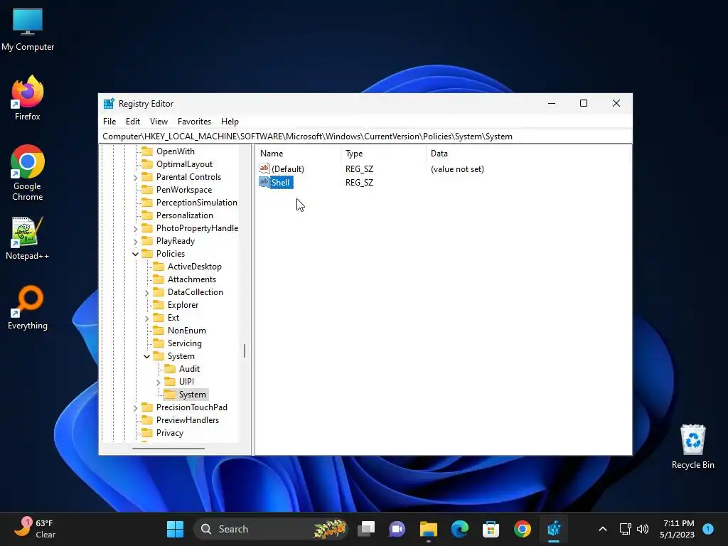Collapse the System key under Policies
The height and width of the screenshot is (546, 728).
click(x=146, y=357)
